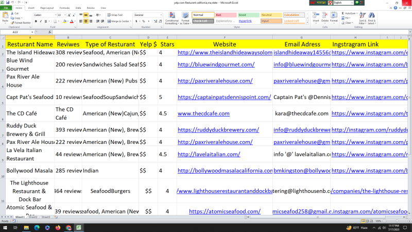Apply the Good cell style
Image resolution: width=412 pixels, height=232 pixels.
[x=248, y=15]
